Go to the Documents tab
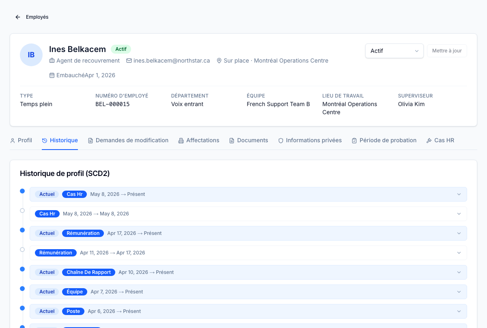This screenshot has height=328, width=487. 248,140
